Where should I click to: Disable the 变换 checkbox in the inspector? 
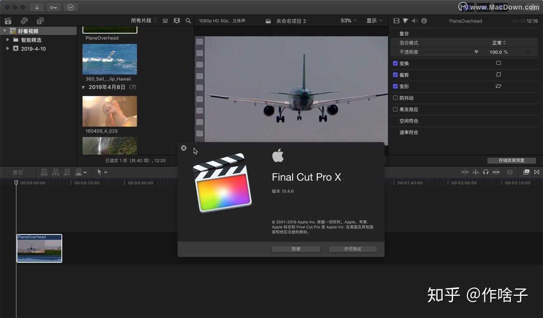[x=395, y=63]
